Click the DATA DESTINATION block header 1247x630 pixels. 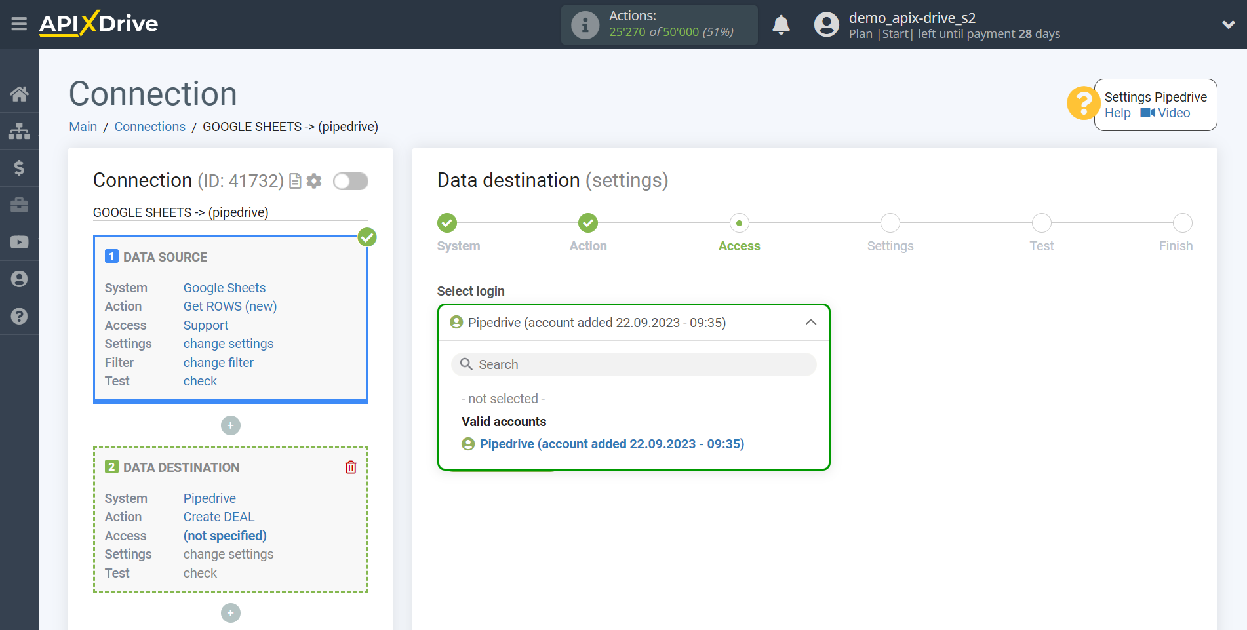(x=182, y=467)
